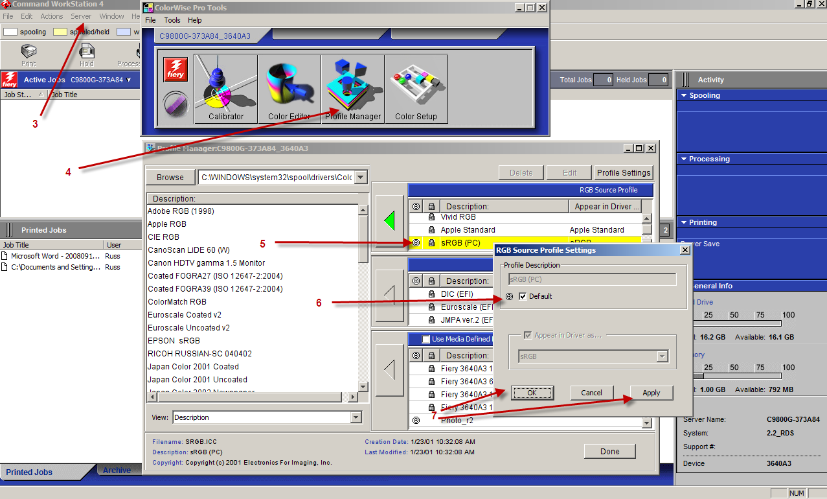Click the import arrow beside the Fiery 3640A3 output list
This screenshot has height=499, width=827.
(x=389, y=370)
